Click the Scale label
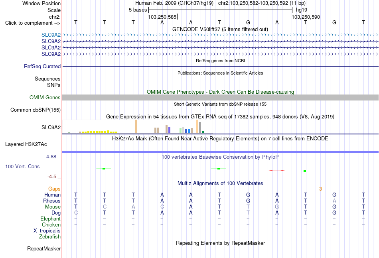Screen dimensions: 379x258 (x=54, y=10)
